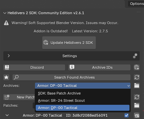Image resolution: width=144 pixels, height=119 pixels.
Task: Click refresh icon beside Search Found Archives
Action: point(137,77)
